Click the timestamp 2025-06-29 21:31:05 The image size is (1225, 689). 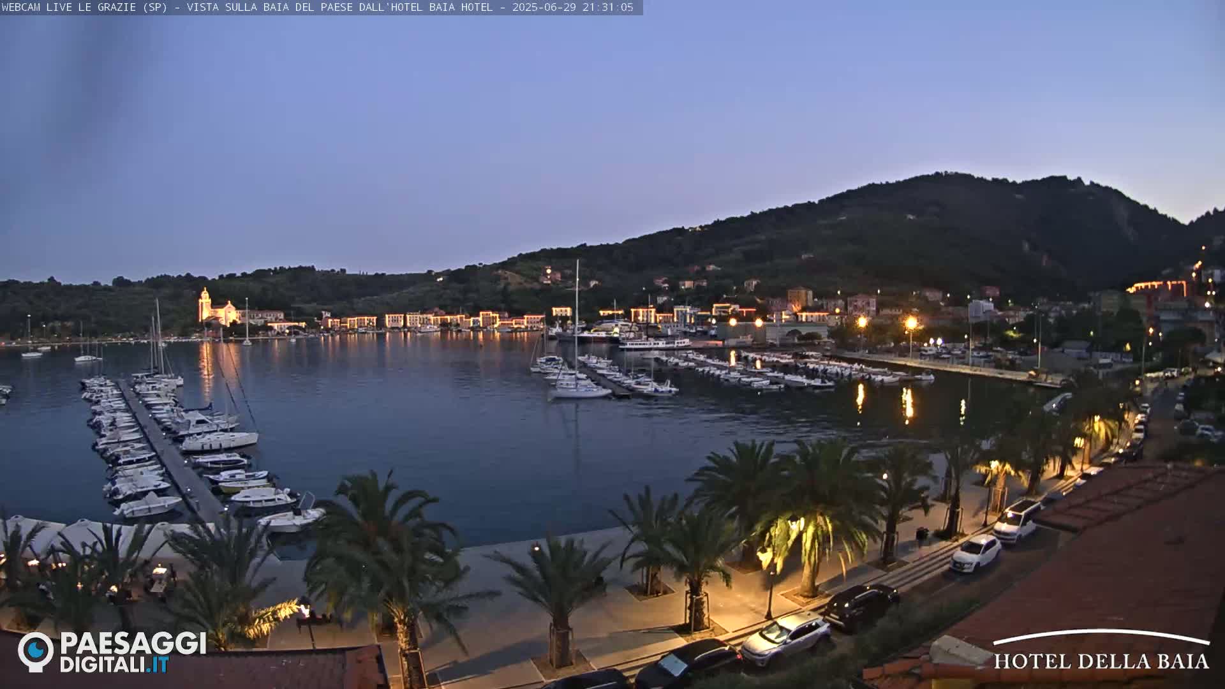[x=572, y=7]
